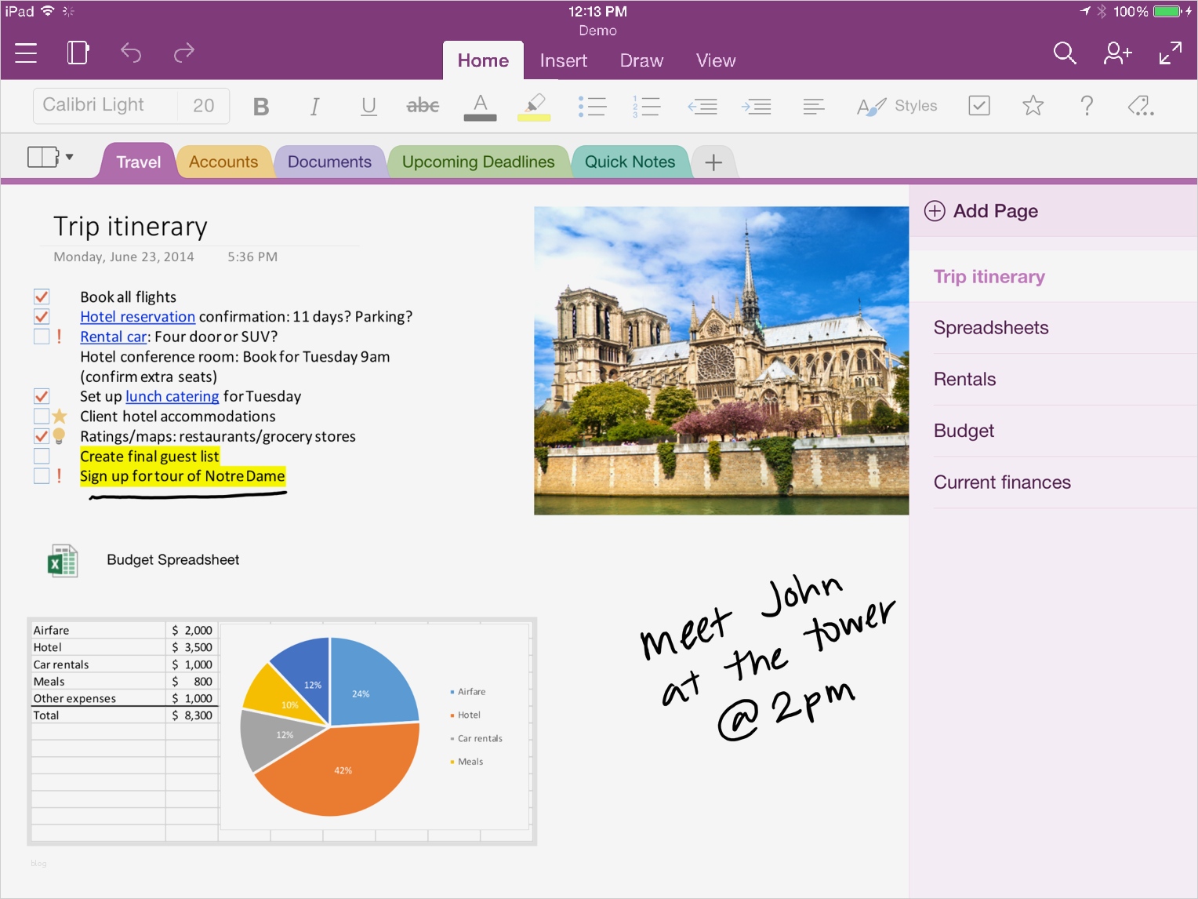Open the Styles gallery
Viewport: 1198px width, 899px height.
pyautogui.click(x=896, y=105)
